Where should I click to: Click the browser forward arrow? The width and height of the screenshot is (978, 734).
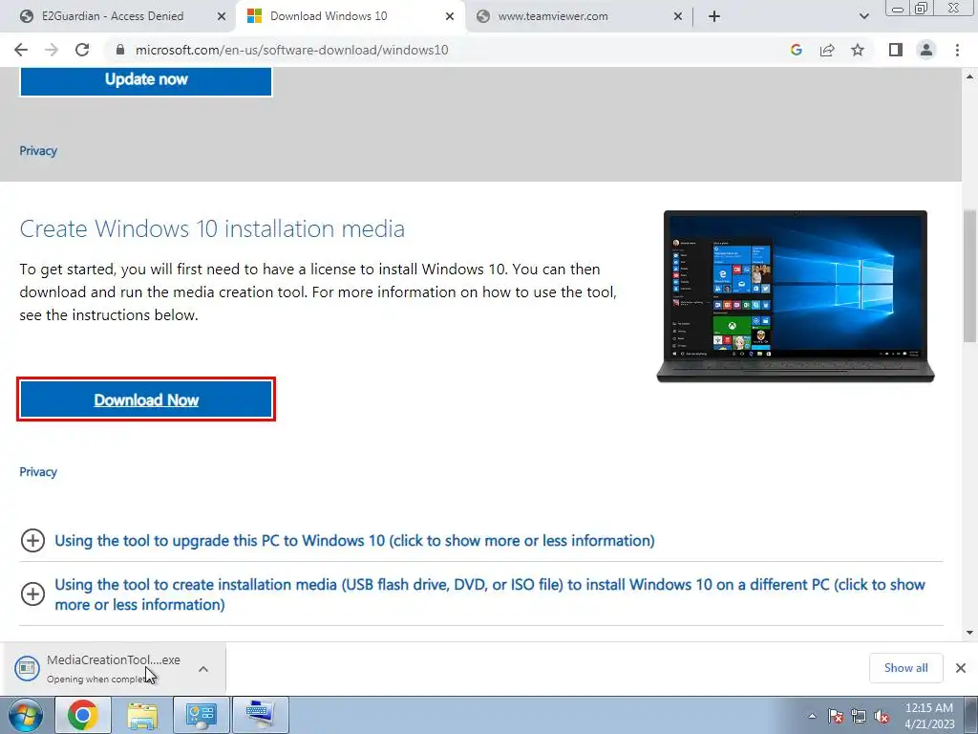(52, 50)
